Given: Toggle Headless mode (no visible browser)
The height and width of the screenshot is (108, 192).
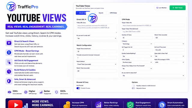Looking at the screenshot, I should (x=133, y=85).
